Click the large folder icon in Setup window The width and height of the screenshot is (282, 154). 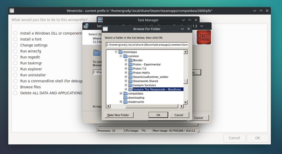pos(97,53)
